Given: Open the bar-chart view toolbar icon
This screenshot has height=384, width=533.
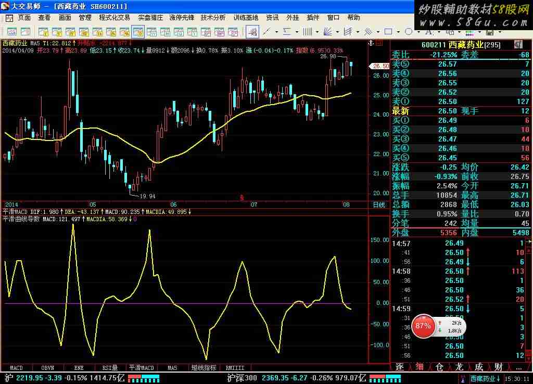Looking at the screenshot, I should 12,32.
